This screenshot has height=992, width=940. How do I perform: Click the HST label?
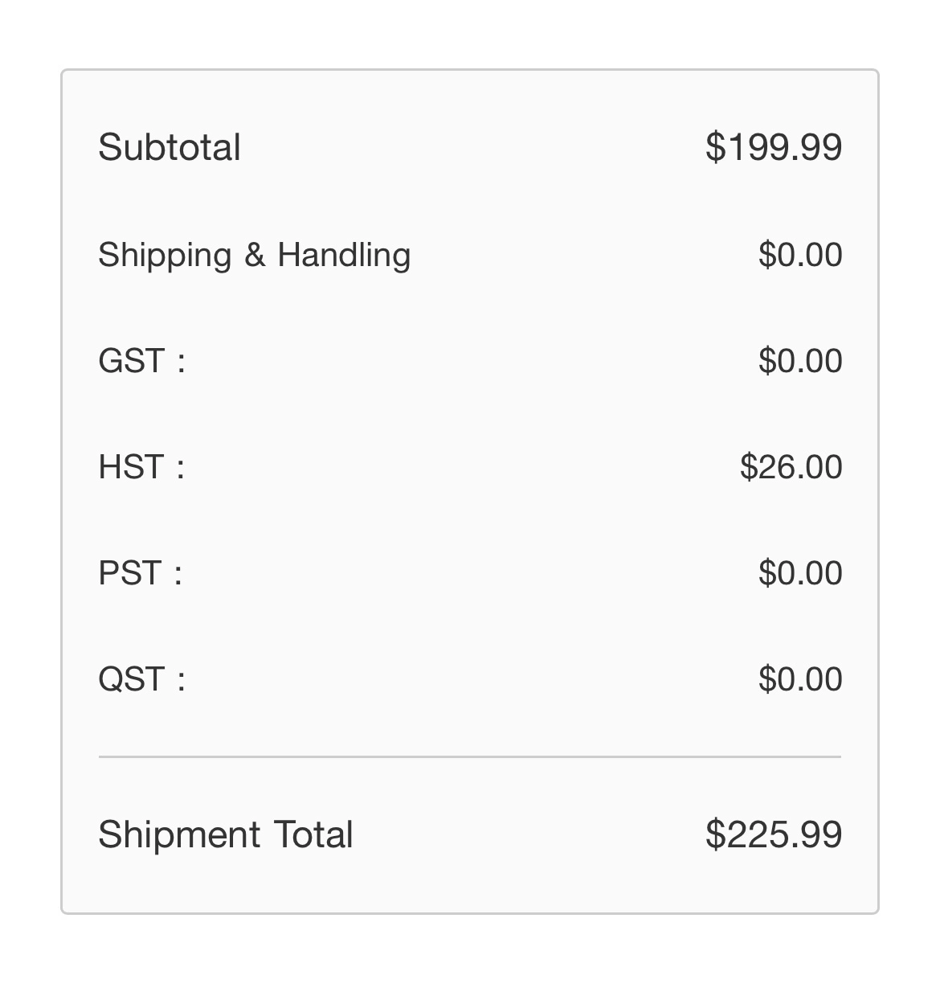point(141,467)
